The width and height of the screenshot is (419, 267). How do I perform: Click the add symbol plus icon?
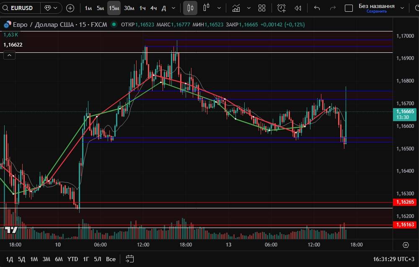click(x=70, y=8)
